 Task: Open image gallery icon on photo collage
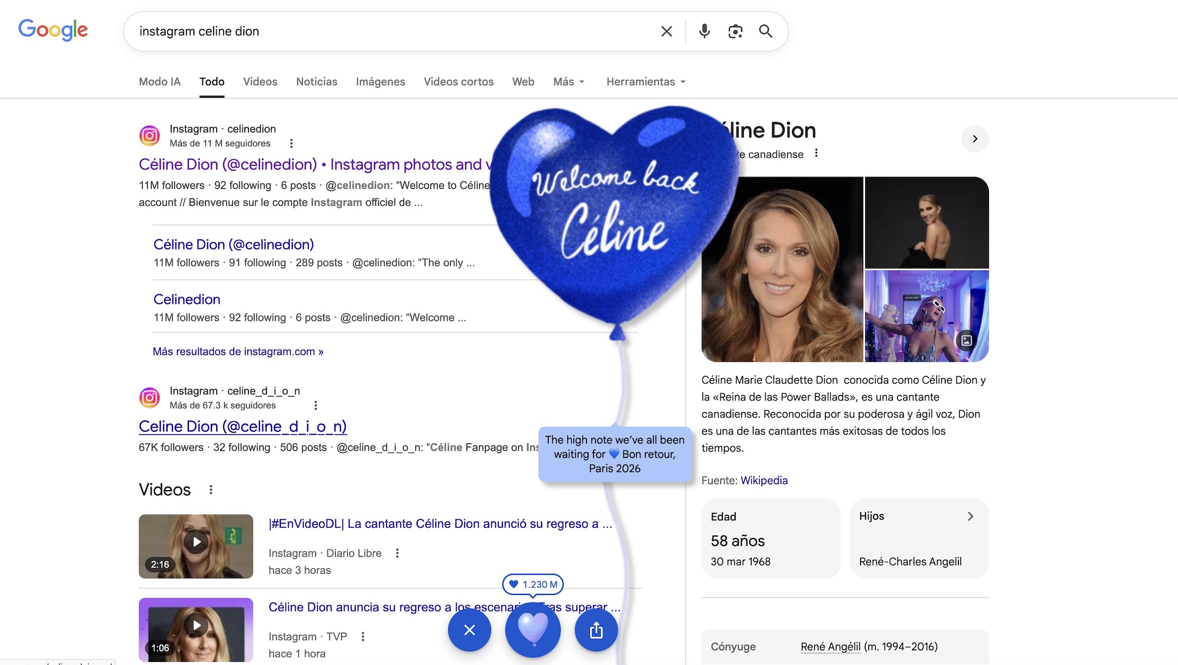(966, 340)
